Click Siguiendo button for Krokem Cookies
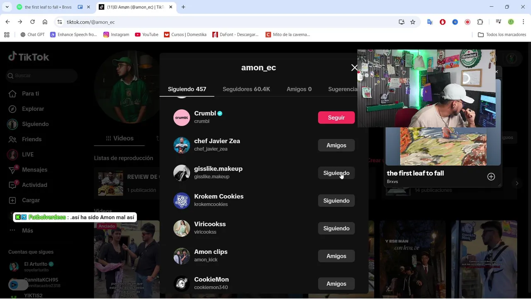Image resolution: width=531 pixels, height=299 pixels. pyautogui.click(x=336, y=201)
